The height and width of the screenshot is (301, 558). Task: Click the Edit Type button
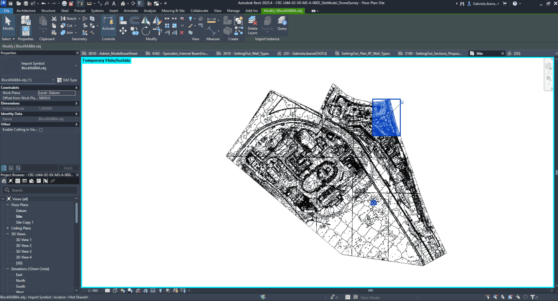point(67,80)
